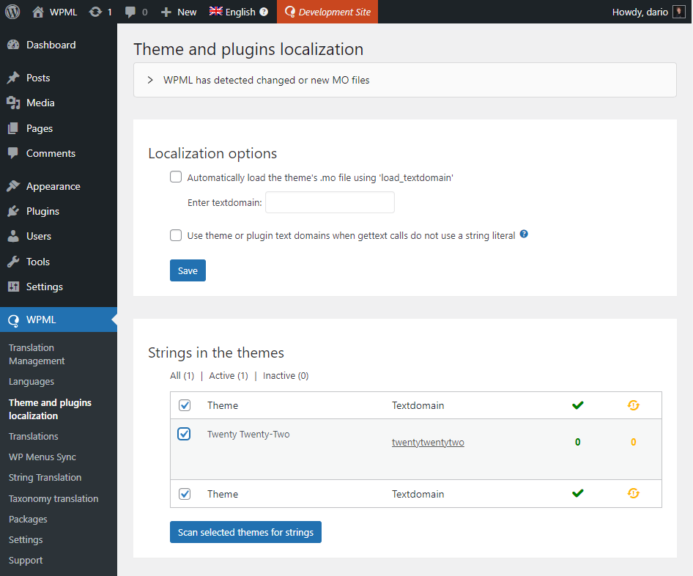Click the twentytwentytwo textdomain link

coord(428,442)
